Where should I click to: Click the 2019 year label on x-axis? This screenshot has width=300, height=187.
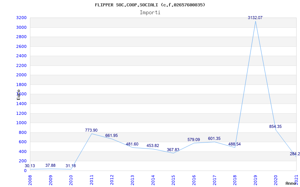(x=256, y=180)
